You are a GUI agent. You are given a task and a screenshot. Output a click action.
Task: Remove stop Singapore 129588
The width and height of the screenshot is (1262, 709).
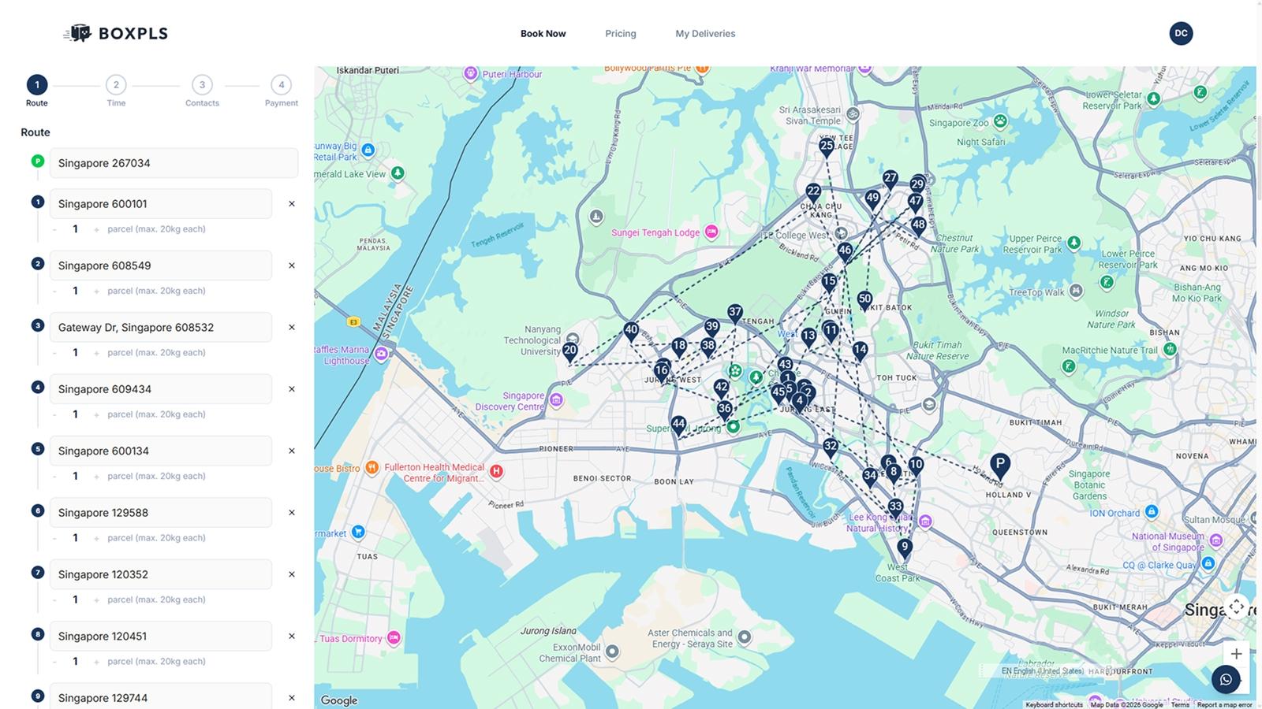click(292, 513)
